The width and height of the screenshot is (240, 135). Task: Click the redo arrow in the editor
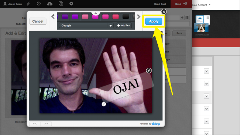(x=46, y=124)
